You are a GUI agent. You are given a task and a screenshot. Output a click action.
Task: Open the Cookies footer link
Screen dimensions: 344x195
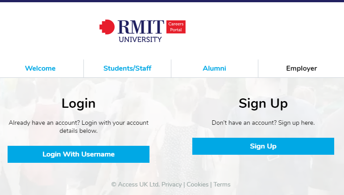(x=197, y=184)
